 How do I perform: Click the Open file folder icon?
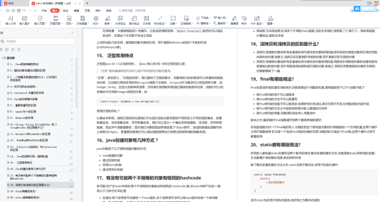tap(8, 11)
